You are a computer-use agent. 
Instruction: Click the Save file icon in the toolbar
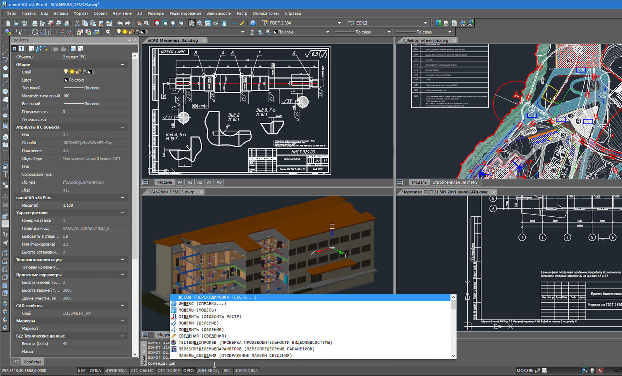coord(24,23)
